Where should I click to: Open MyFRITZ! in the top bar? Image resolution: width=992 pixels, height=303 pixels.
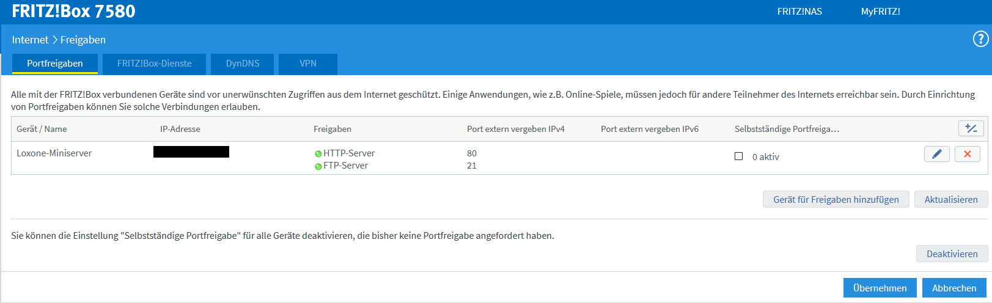click(x=880, y=12)
